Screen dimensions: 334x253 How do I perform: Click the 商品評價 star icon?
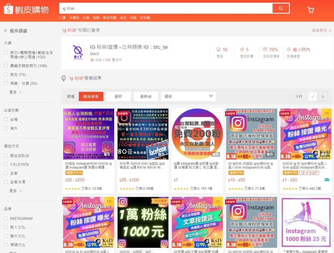point(241,49)
